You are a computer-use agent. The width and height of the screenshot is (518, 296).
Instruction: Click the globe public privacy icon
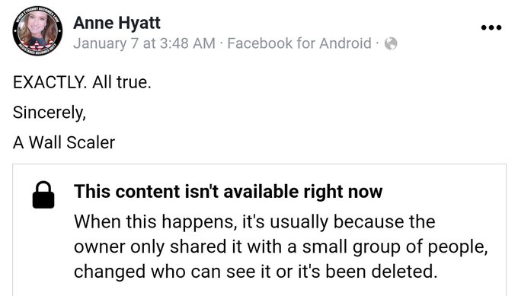click(x=391, y=43)
